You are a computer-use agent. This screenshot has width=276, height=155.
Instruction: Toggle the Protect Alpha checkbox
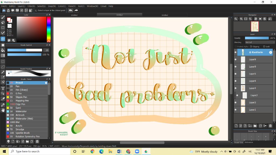click(x=236, y=47)
